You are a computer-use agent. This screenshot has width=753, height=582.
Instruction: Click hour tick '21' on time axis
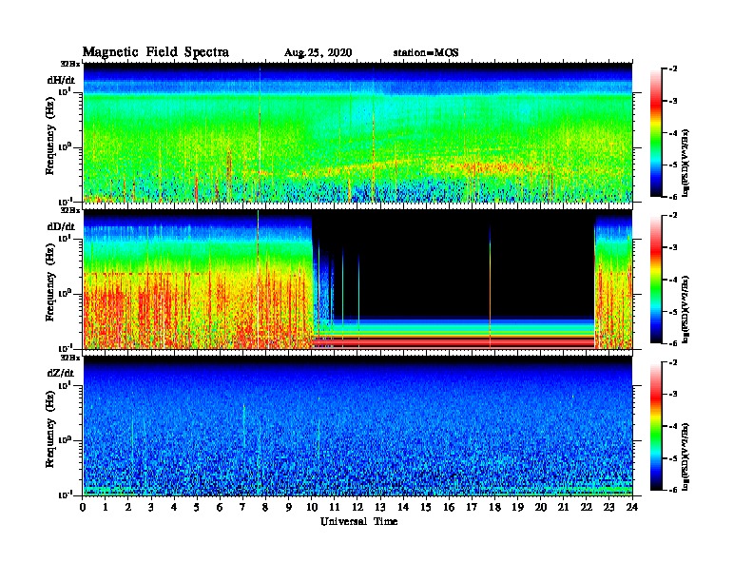pyautogui.click(x=563, y=508)
